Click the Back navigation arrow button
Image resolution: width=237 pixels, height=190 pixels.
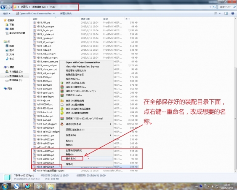coord(3,7)
